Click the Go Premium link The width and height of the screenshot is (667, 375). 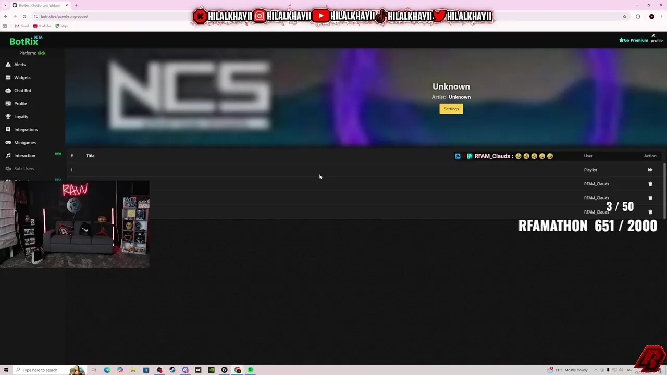tap(634, 40)
